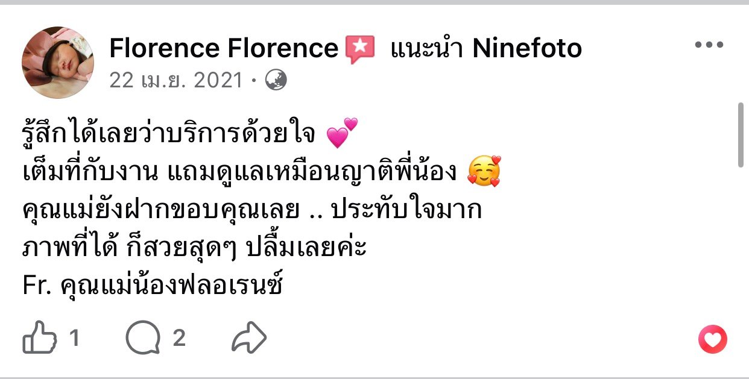Click the globe public-audience icon

(276, 80)
